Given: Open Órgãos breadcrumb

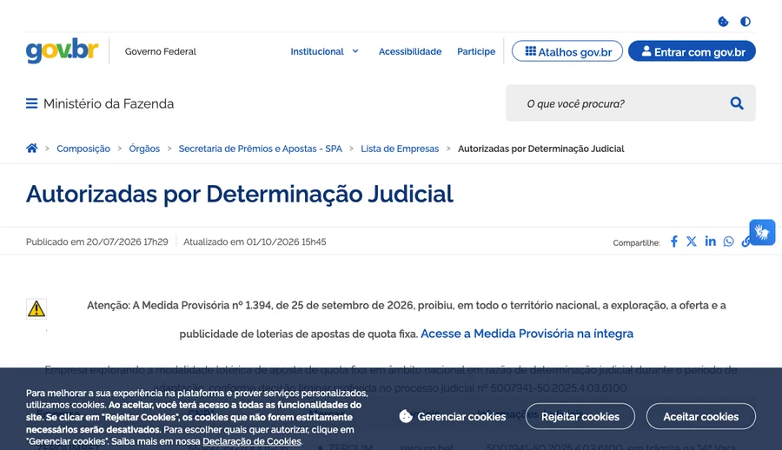Looking at the screenshot, I should pyautogui.click(x=144, y=149).
